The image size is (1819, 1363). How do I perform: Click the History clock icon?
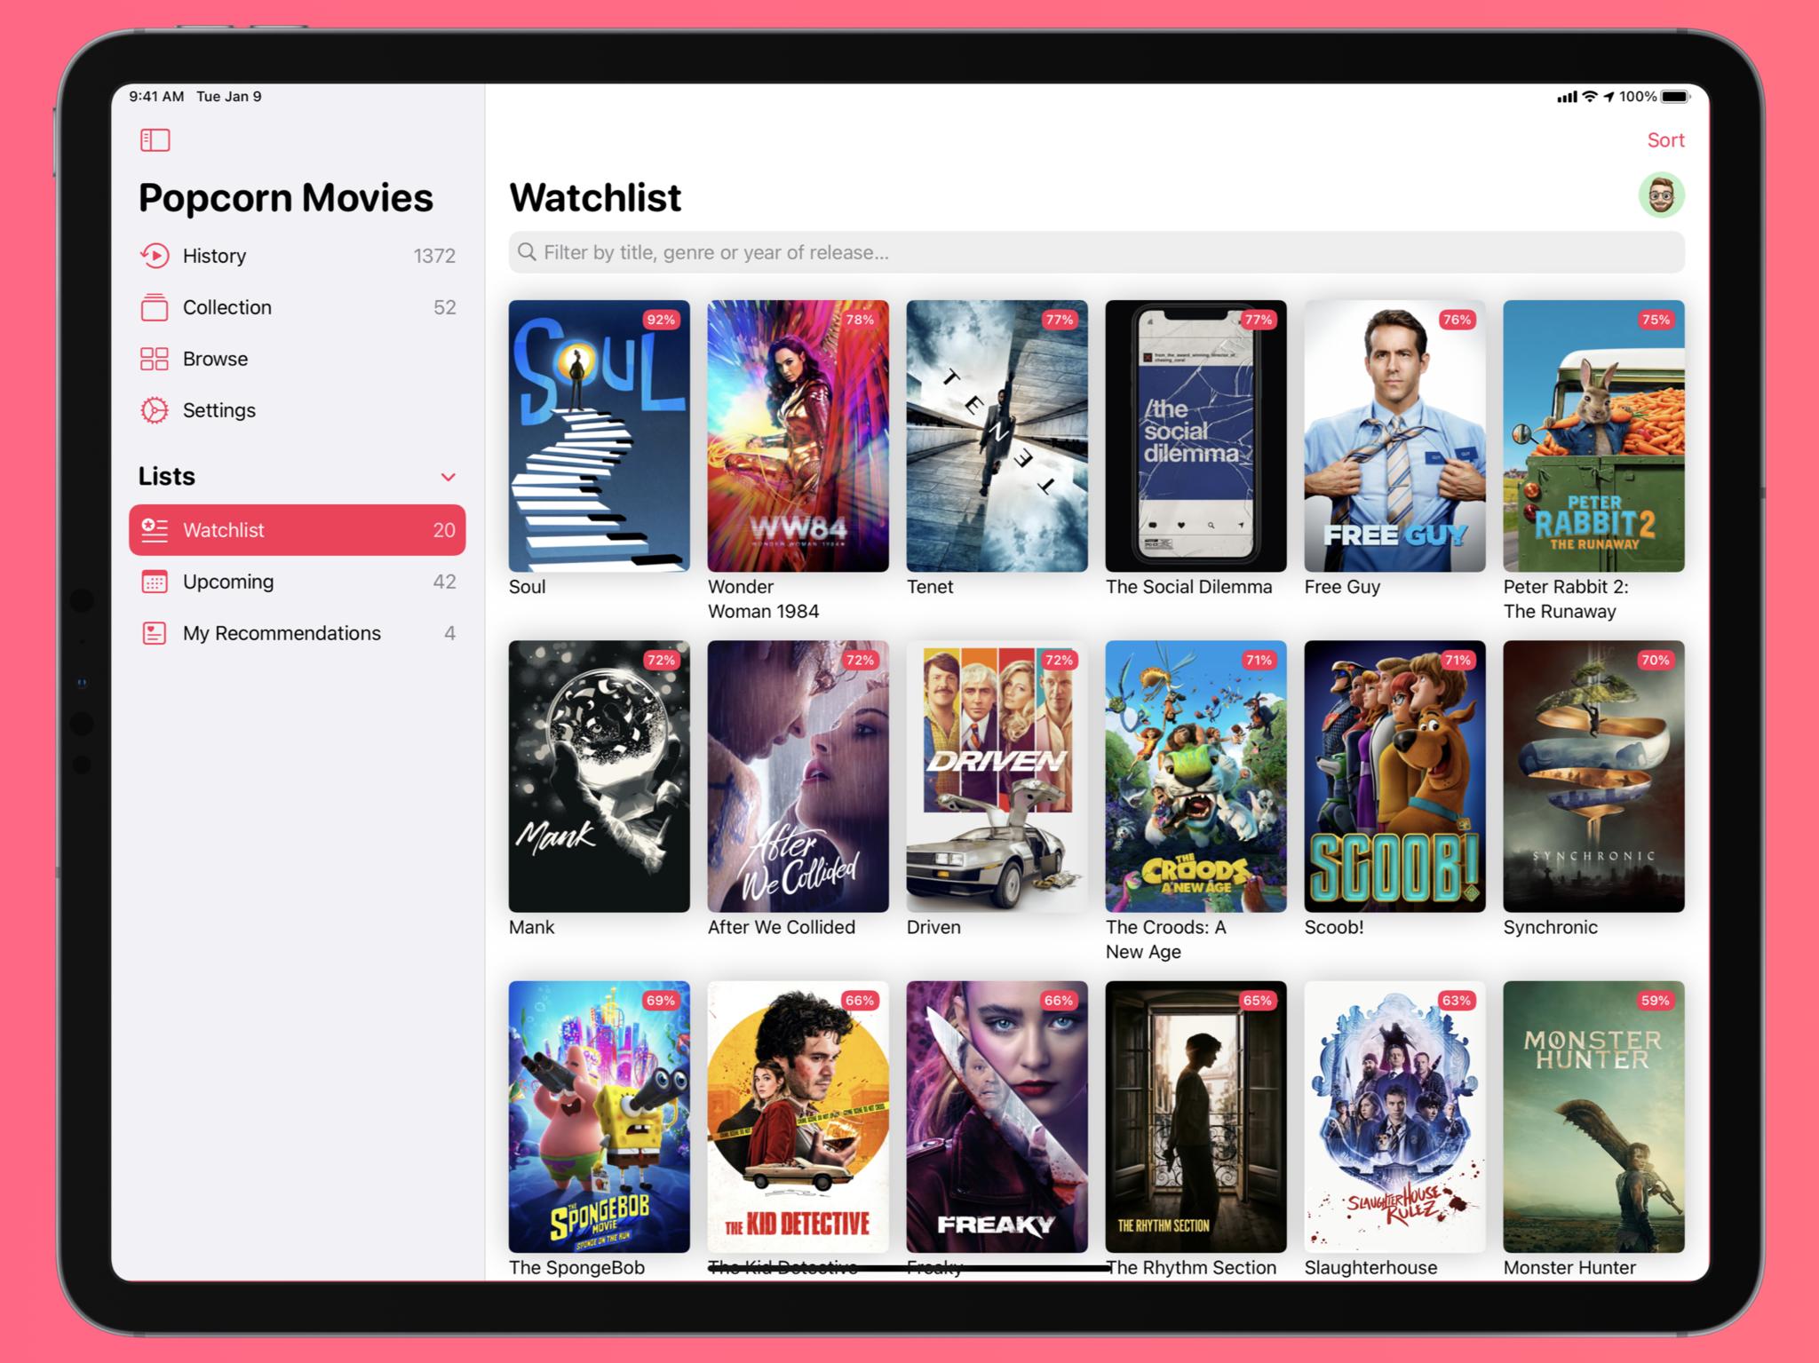(x=155, y=256)
